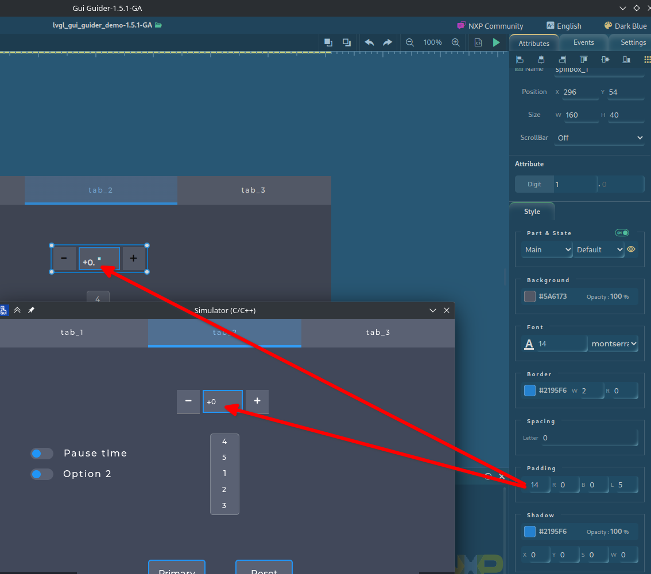Align widget horizontally centered
The height and width of the screenshot is (574, 651).
541,60
